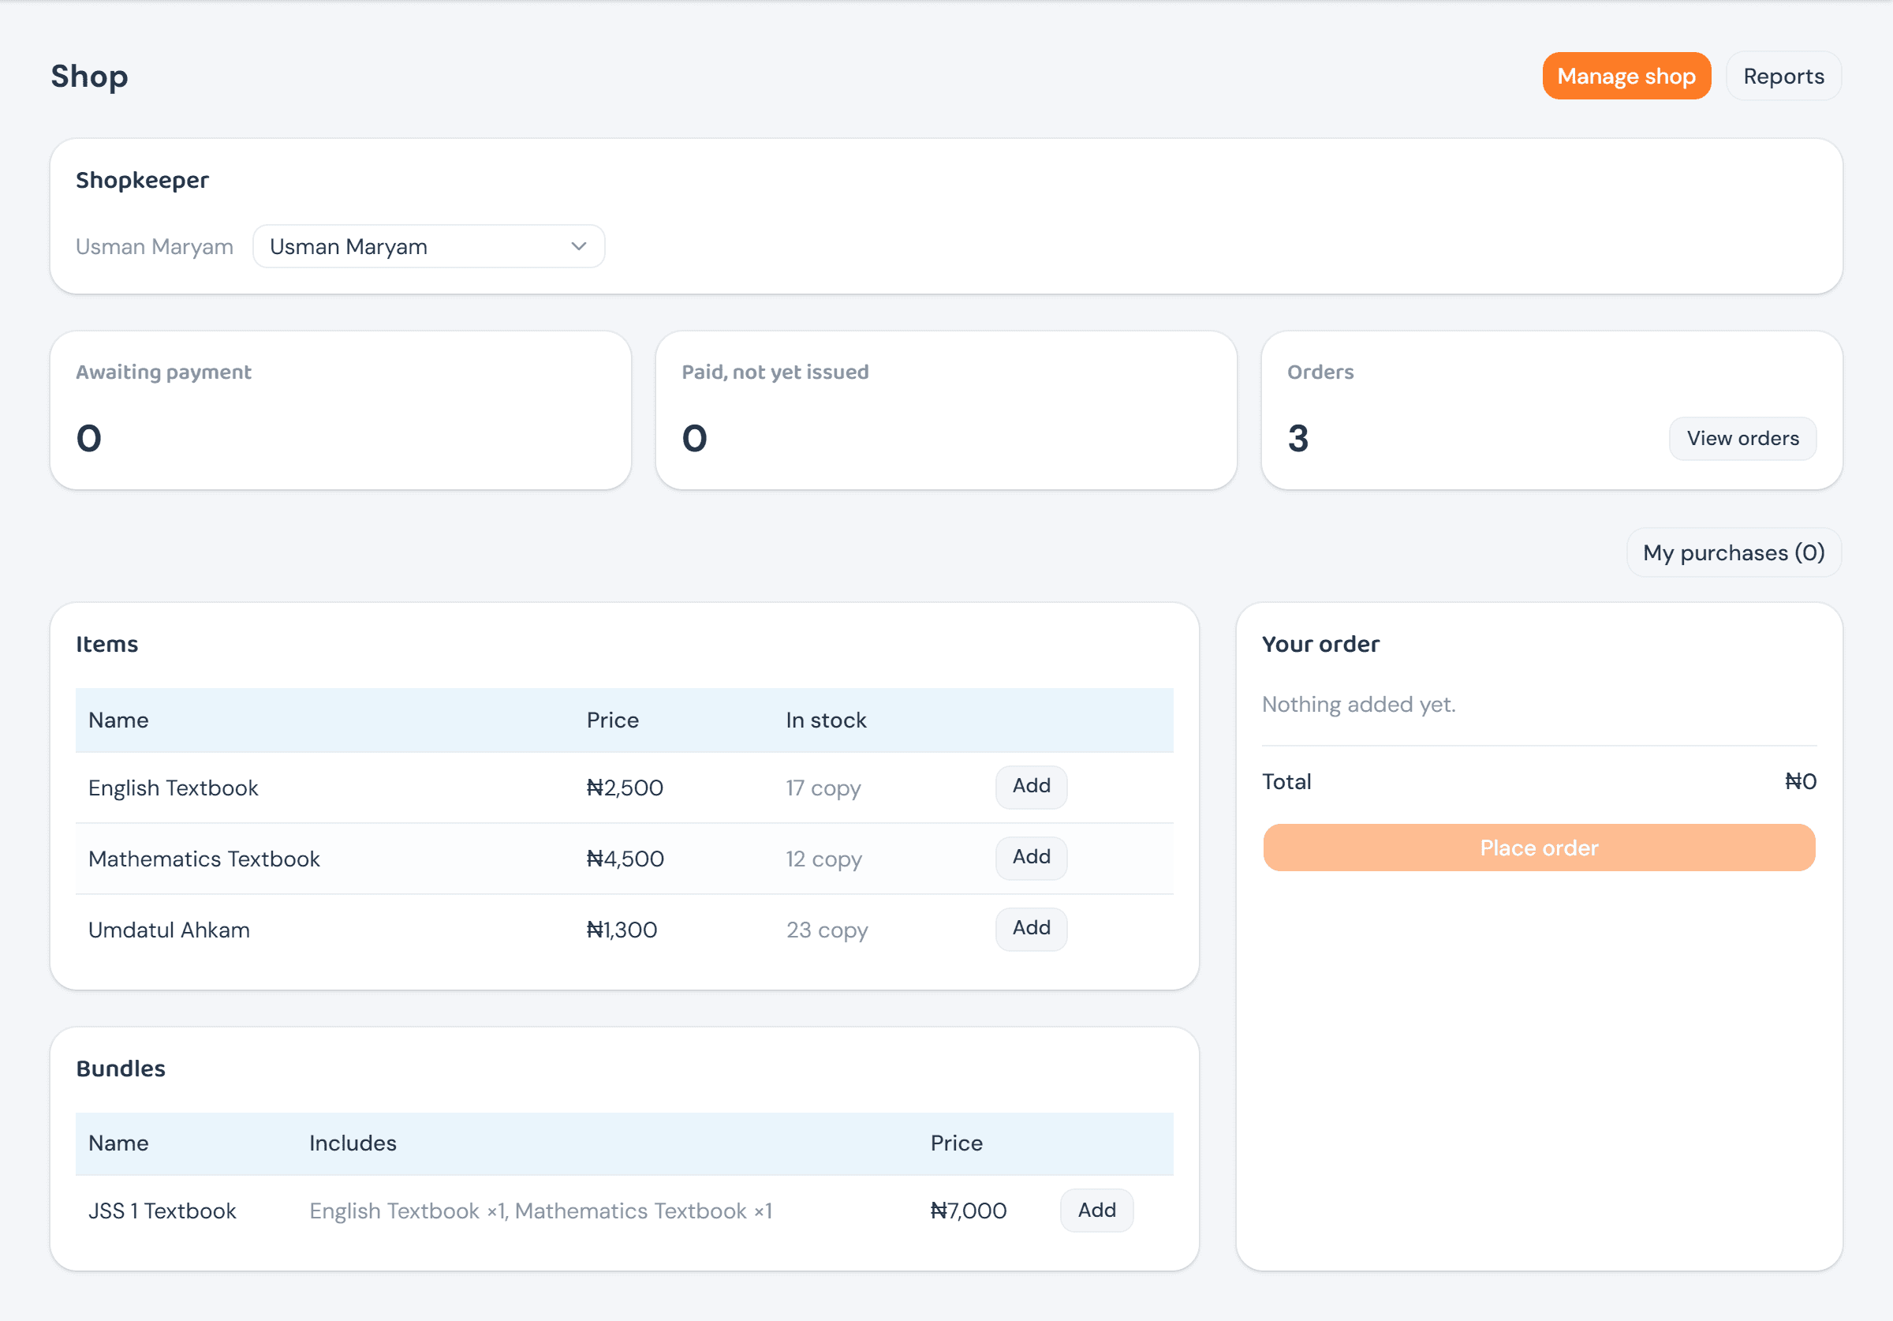Add Mathematics Textbook to the order
Image resolution: width=1893 pixels, height=1321 pixels.
point(1031,857)
